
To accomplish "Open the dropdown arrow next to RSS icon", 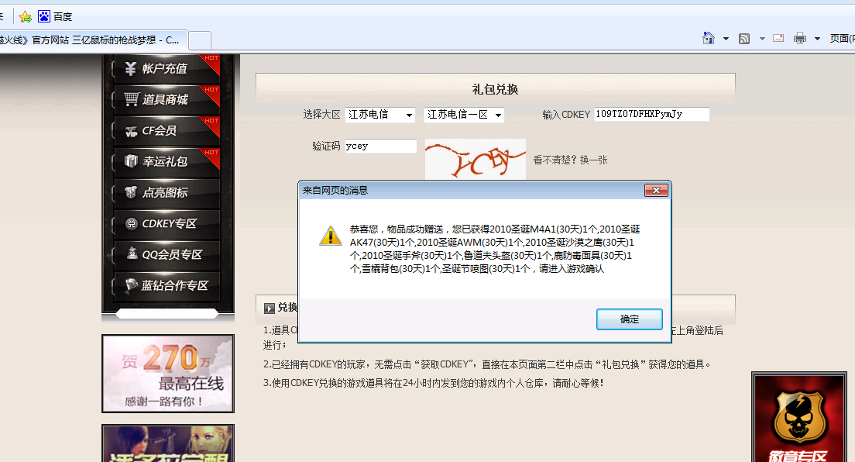I will (x=762, y=39).
